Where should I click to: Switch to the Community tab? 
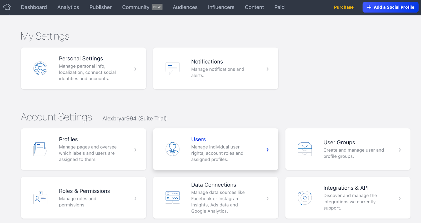tap(136, 7)
